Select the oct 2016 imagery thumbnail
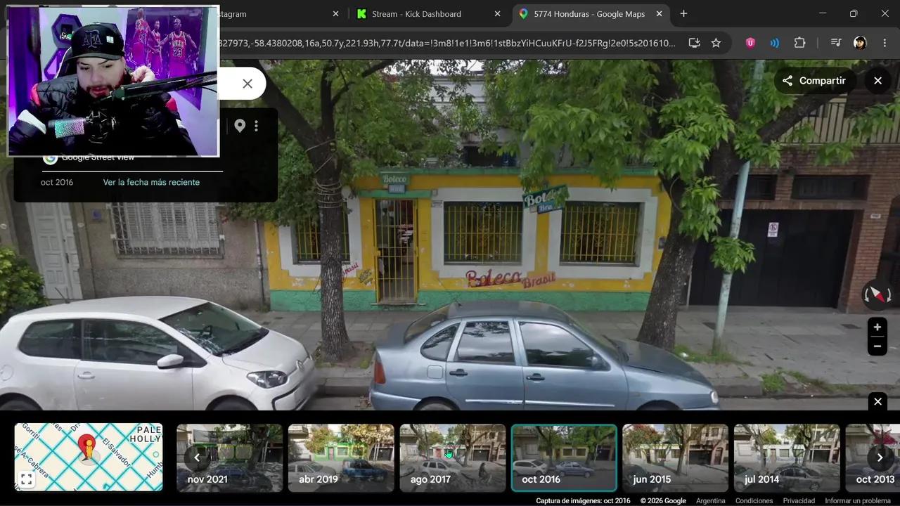The image size is (900, 506). 564,458
